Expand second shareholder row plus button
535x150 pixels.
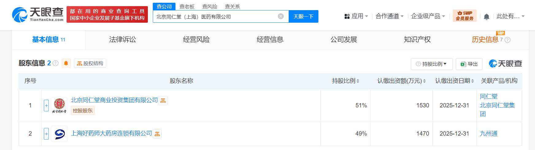pos(46,134)
